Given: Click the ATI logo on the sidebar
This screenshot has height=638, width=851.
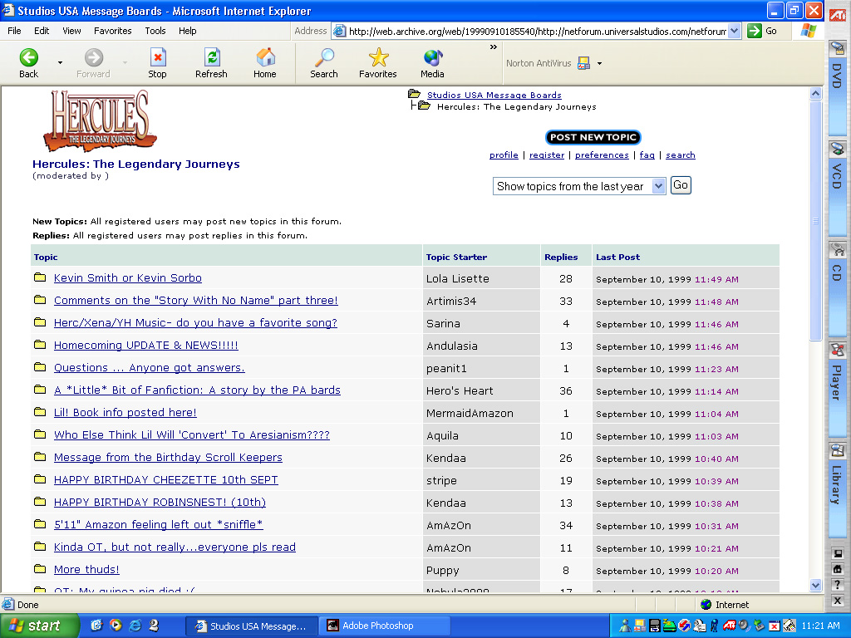Looking at the screenshot, I should [838, 14].
